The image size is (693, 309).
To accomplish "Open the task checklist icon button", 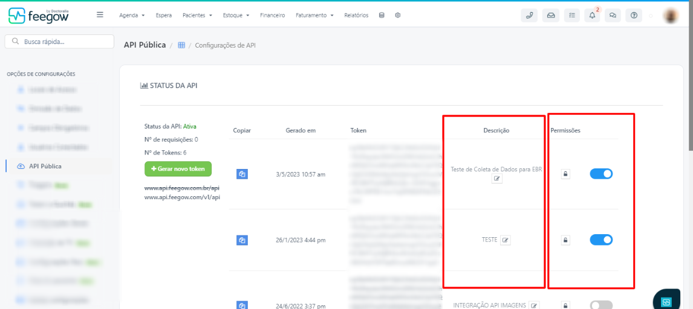I will (x=572, y=16).
